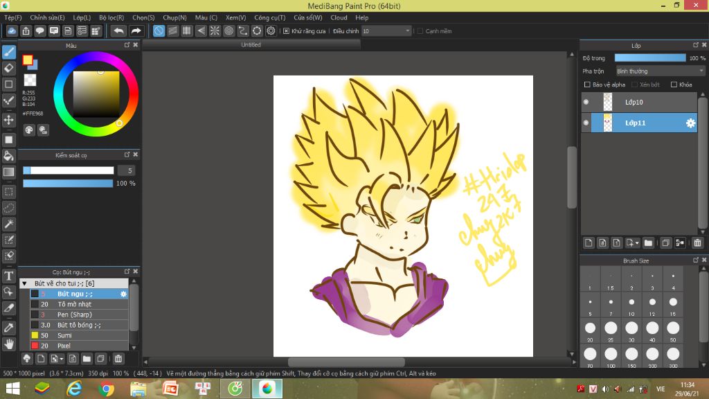This screenshot has width=709, height=399.
Task: Open snap settings gear in toolbar
Action: 271,30
